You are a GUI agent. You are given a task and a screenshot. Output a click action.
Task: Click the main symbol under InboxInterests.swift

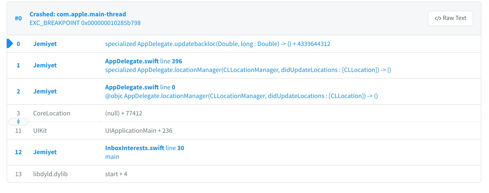pos(112,157)
